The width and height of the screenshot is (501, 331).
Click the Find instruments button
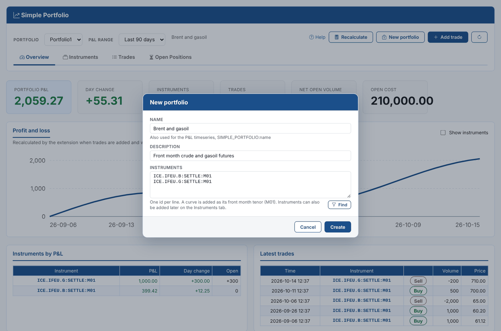[x=339, y=205]
